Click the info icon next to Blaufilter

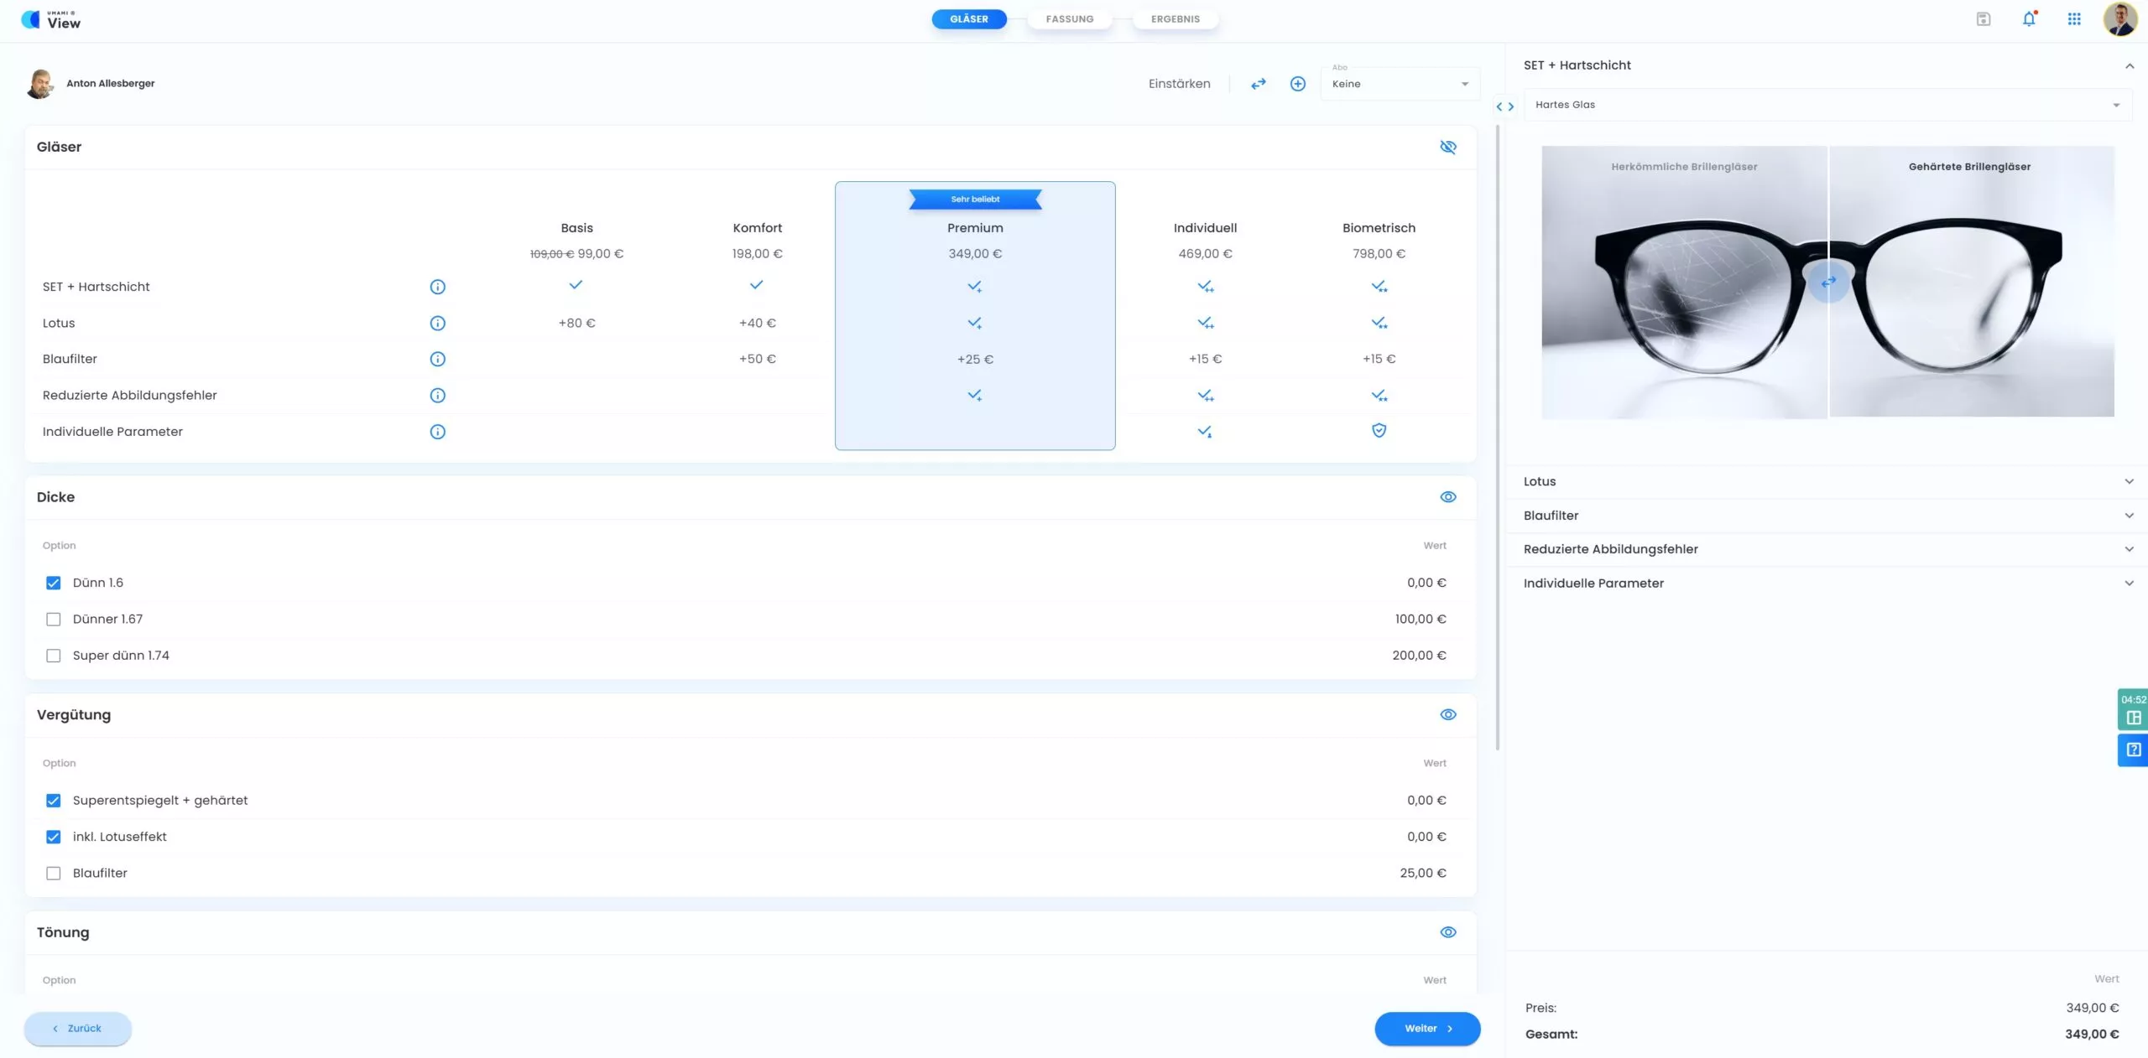436,359
